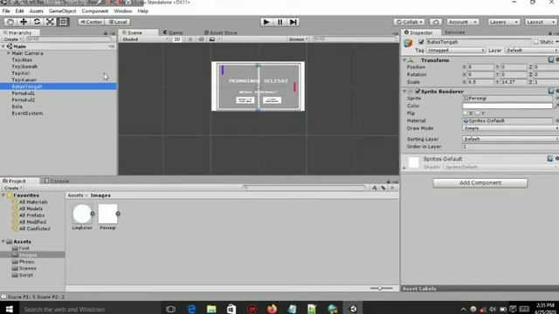Toggle pivot Center button
The image size is (559, 314).
click(91, 22)
